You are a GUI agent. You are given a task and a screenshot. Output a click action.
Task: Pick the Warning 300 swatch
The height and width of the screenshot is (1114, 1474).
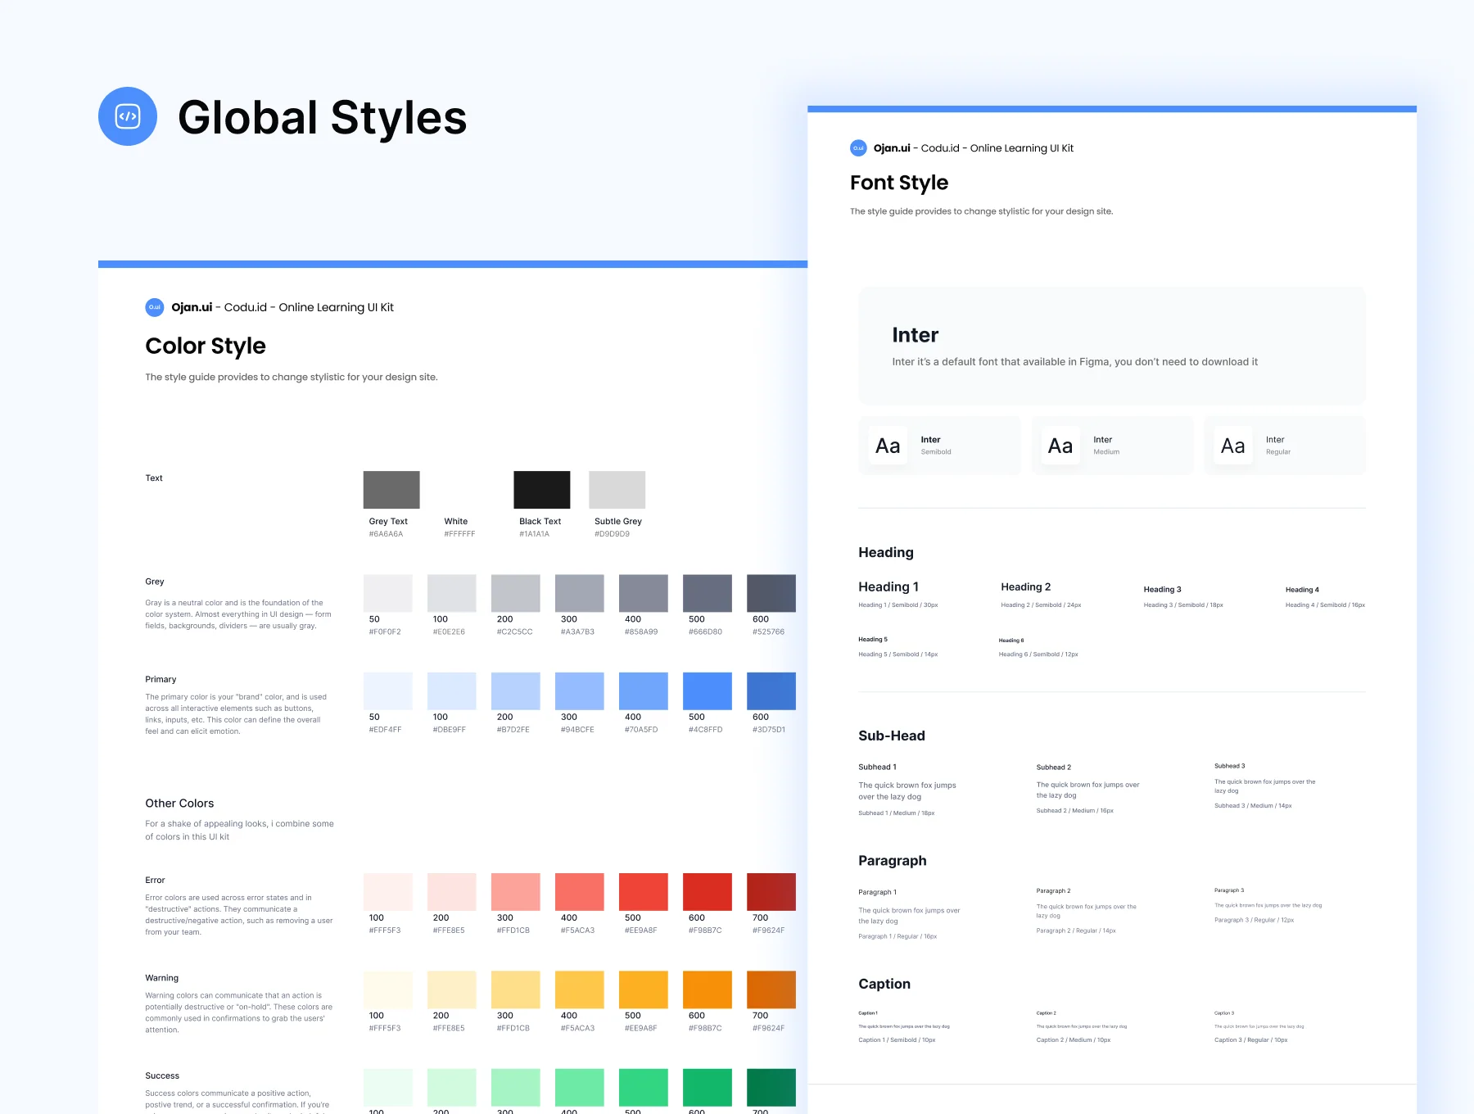(x=516, y=989)
